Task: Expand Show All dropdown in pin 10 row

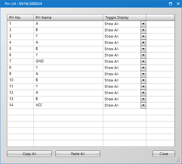Action: [143, 80]
